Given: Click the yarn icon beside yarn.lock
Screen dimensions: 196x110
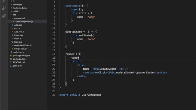Looking at the screenshot, I should (x=11, y=66).
